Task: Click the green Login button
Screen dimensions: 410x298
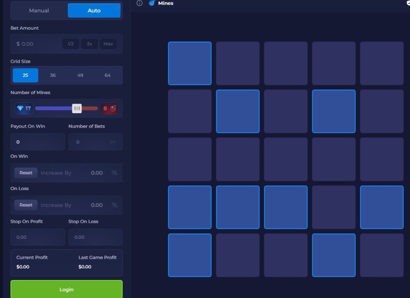Action: pyautogui.click(x=66, y=289)
